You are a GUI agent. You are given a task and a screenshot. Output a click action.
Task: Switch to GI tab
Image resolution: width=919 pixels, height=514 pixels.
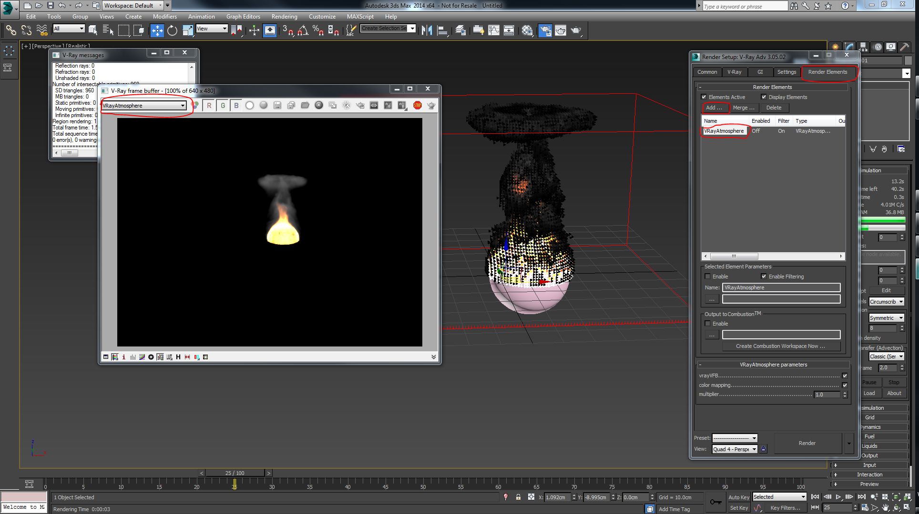[x=760, y=72]
